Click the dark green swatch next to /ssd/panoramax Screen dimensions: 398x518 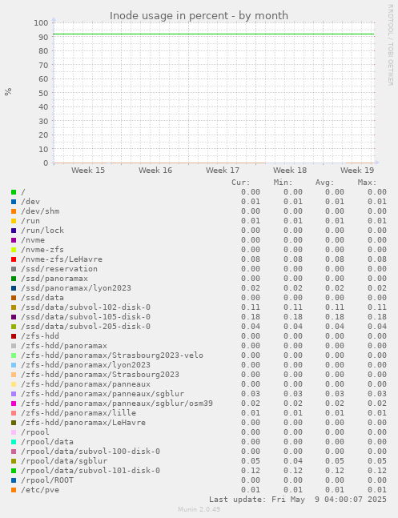click(14, 279)
